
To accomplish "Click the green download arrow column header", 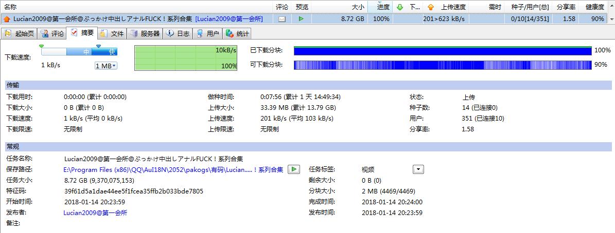I will pos(399,7).
